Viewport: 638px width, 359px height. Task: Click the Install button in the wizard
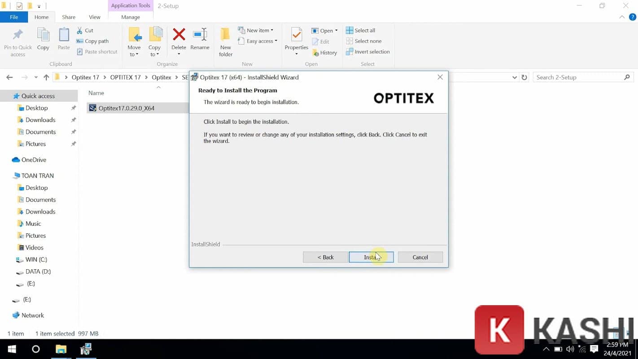[x=371, y=257]
